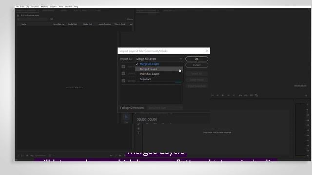
Task: Switch Project panel to Icon view
Action: click(x=27, y=156)
